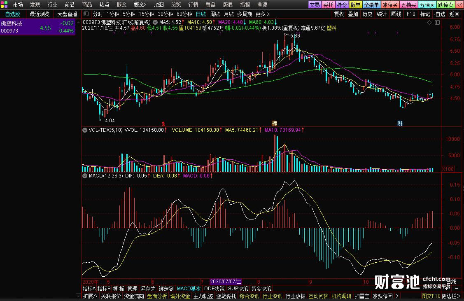This screenshot has height=301, width=464.
Task: Click the 交易 trade button
Action: tap(315, 5)
